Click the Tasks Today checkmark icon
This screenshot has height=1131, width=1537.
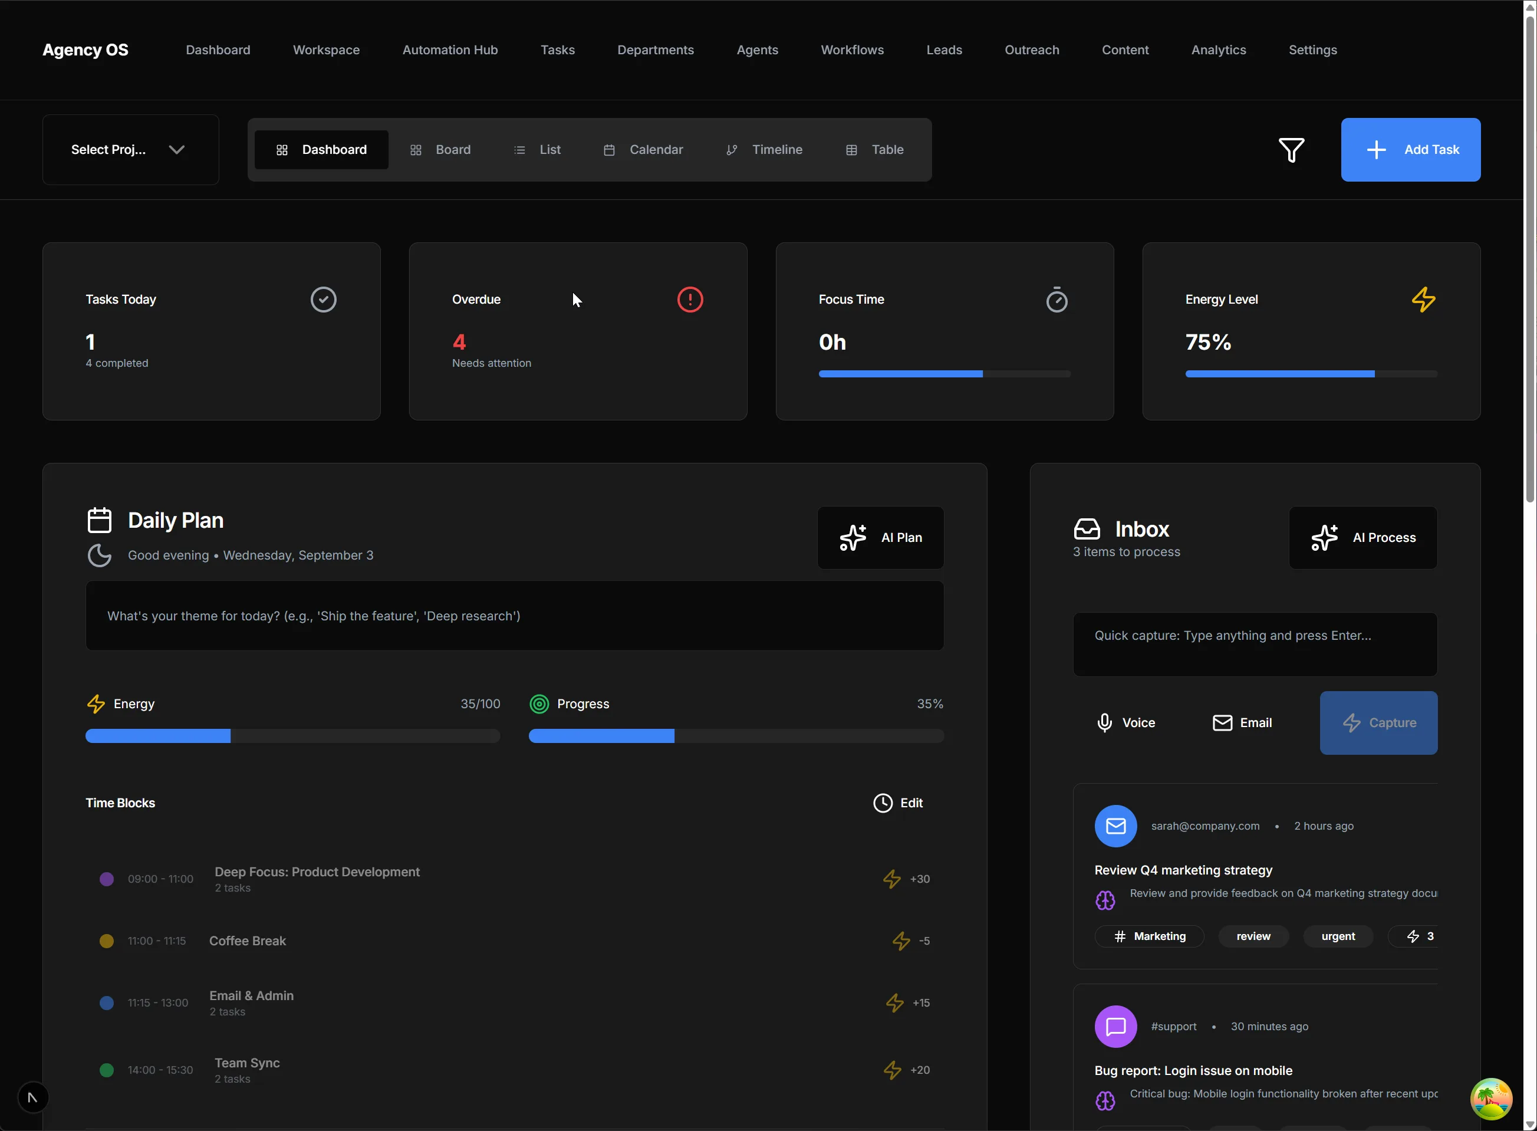pyautogui.click(x=324, y=300)
